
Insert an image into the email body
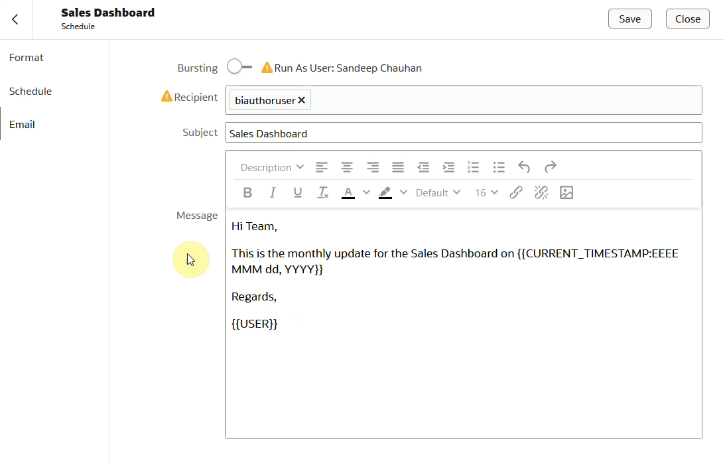566,192
